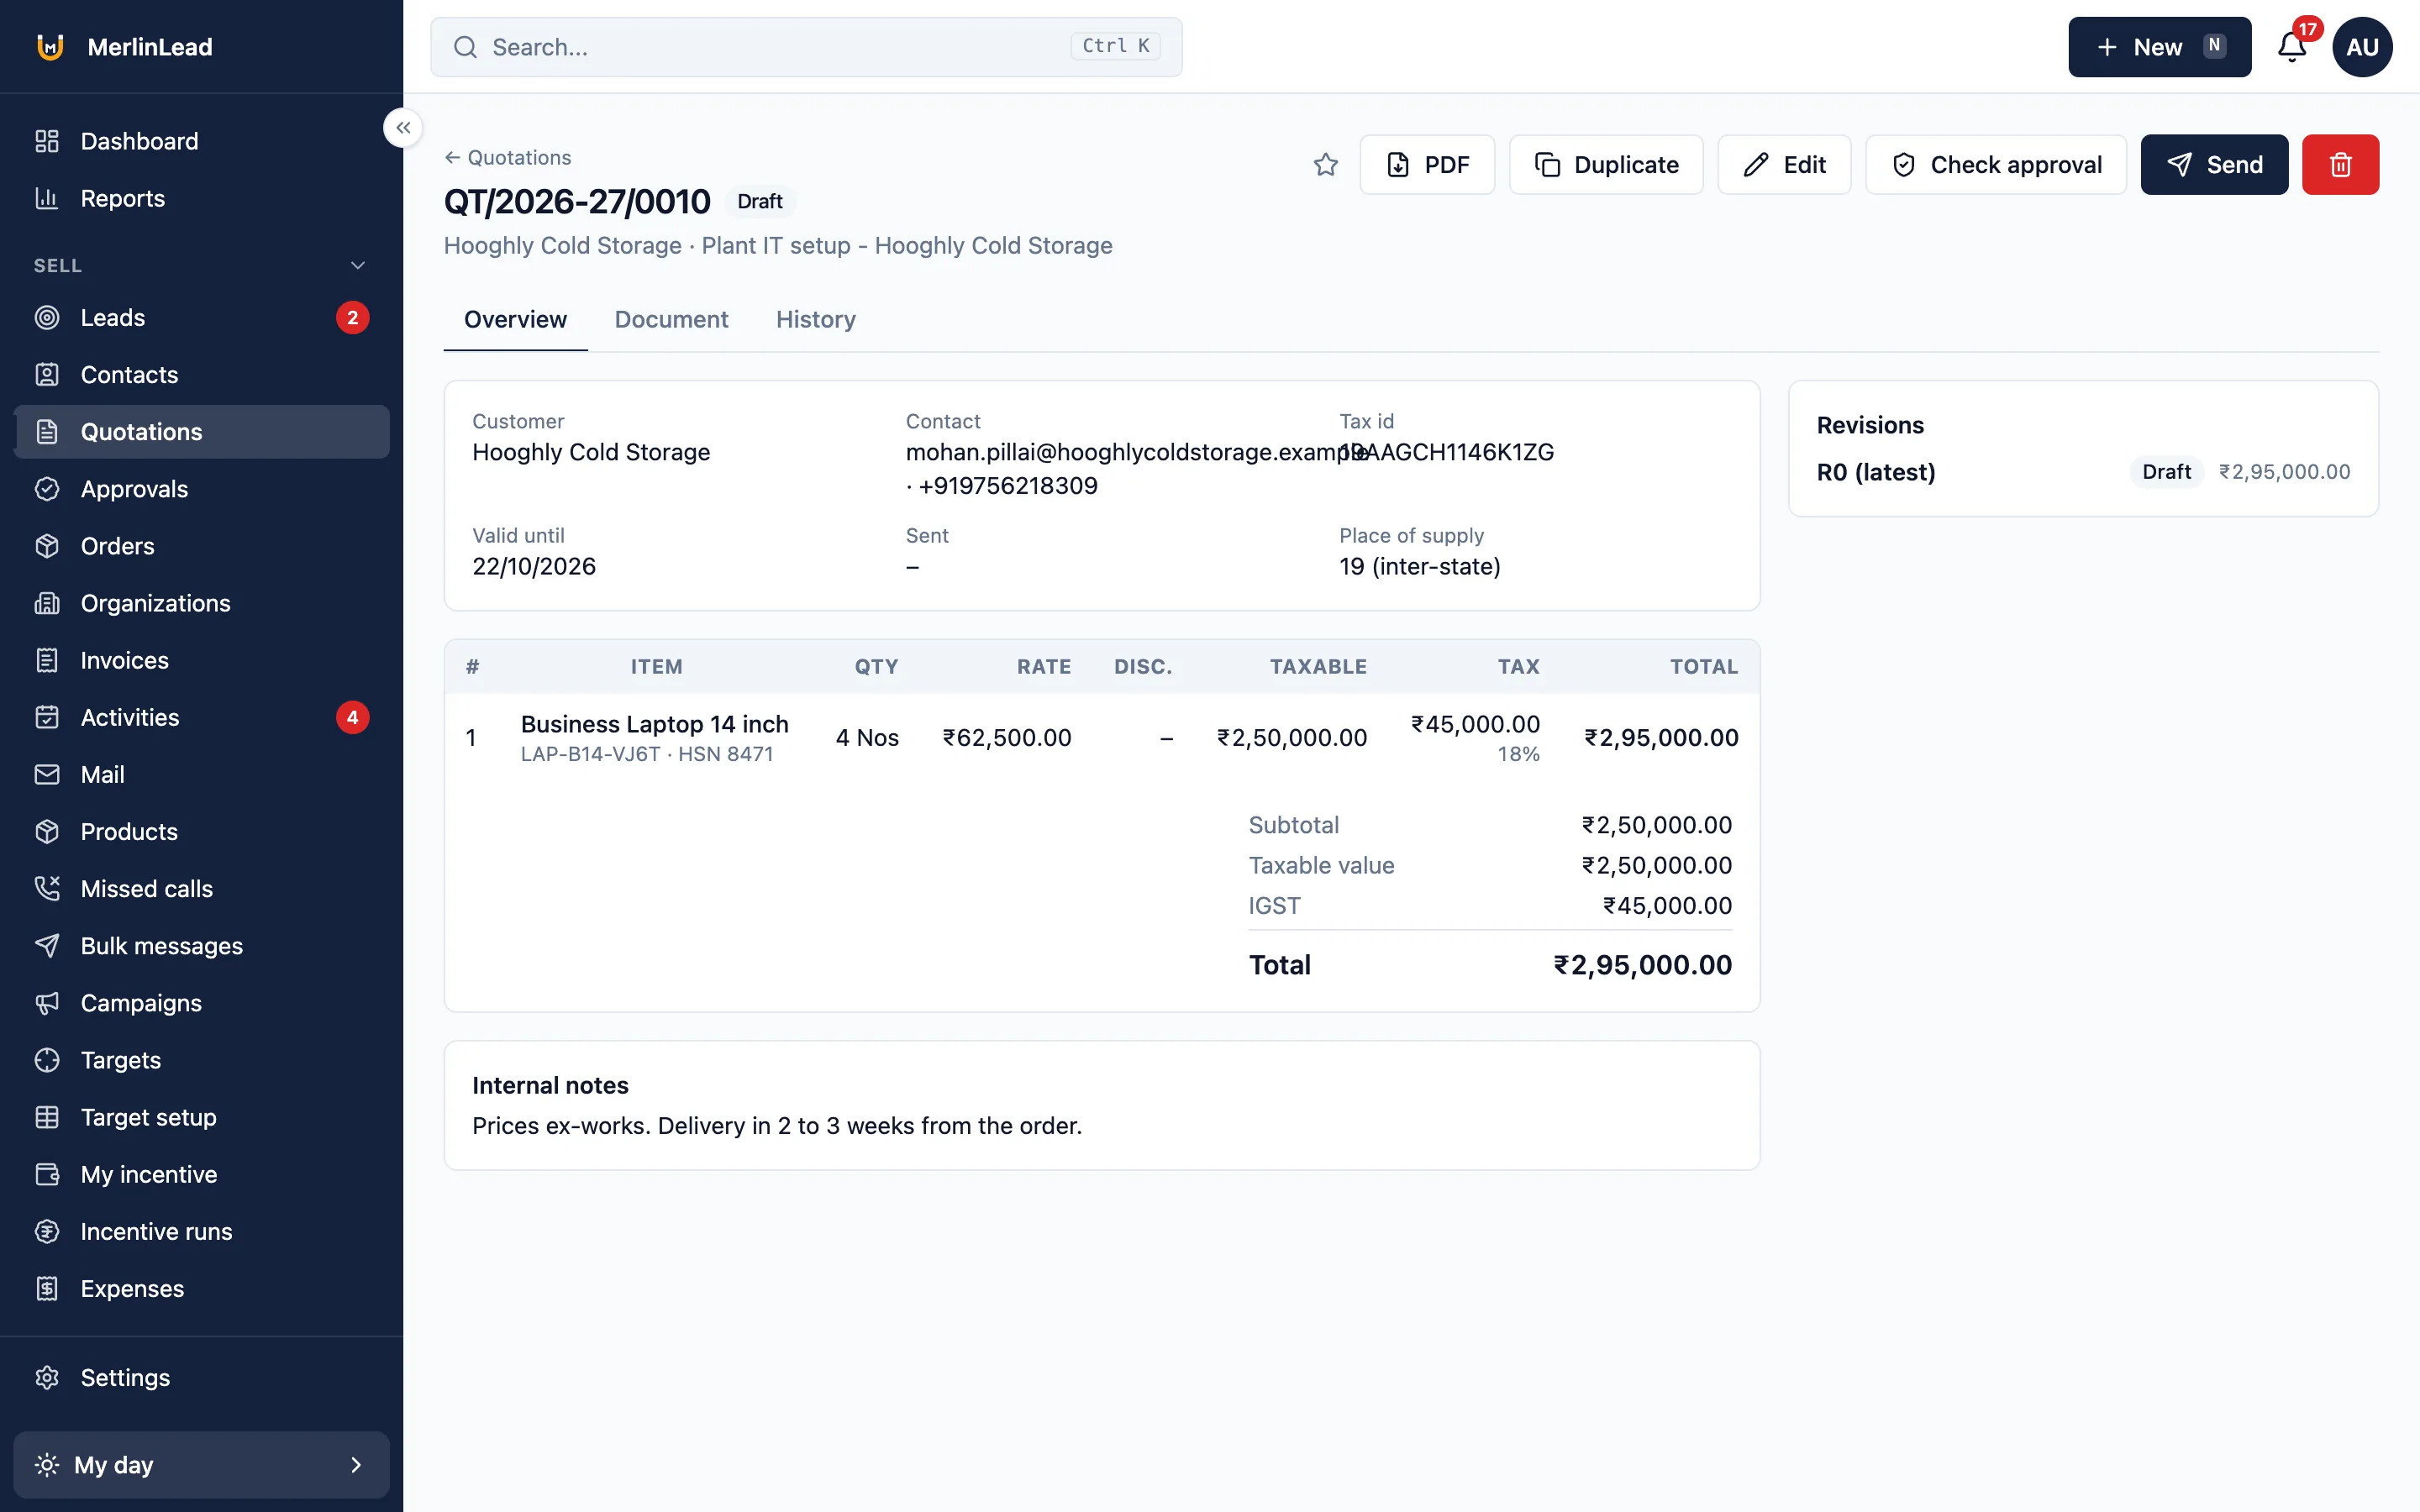Image resolution: width=2420 pixels, height=1512 pixels.
Task: Open Dashboard from the sidebar
Action: pyautogui.click(x=202, y=141)
